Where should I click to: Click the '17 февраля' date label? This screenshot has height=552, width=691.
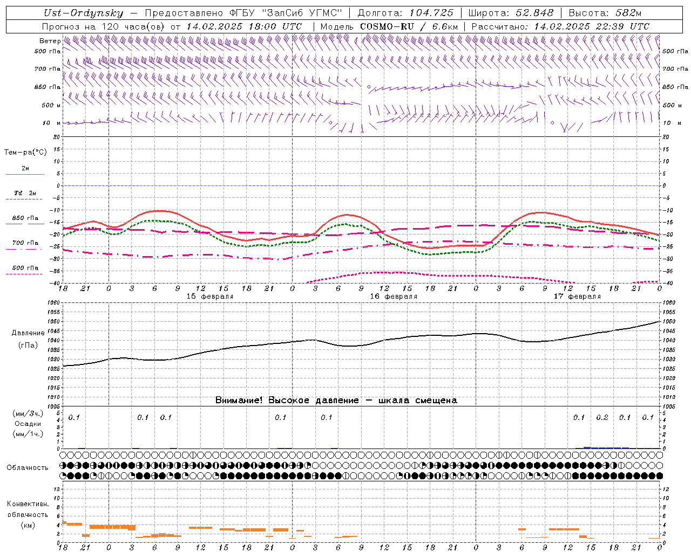(x=577, y=296)
